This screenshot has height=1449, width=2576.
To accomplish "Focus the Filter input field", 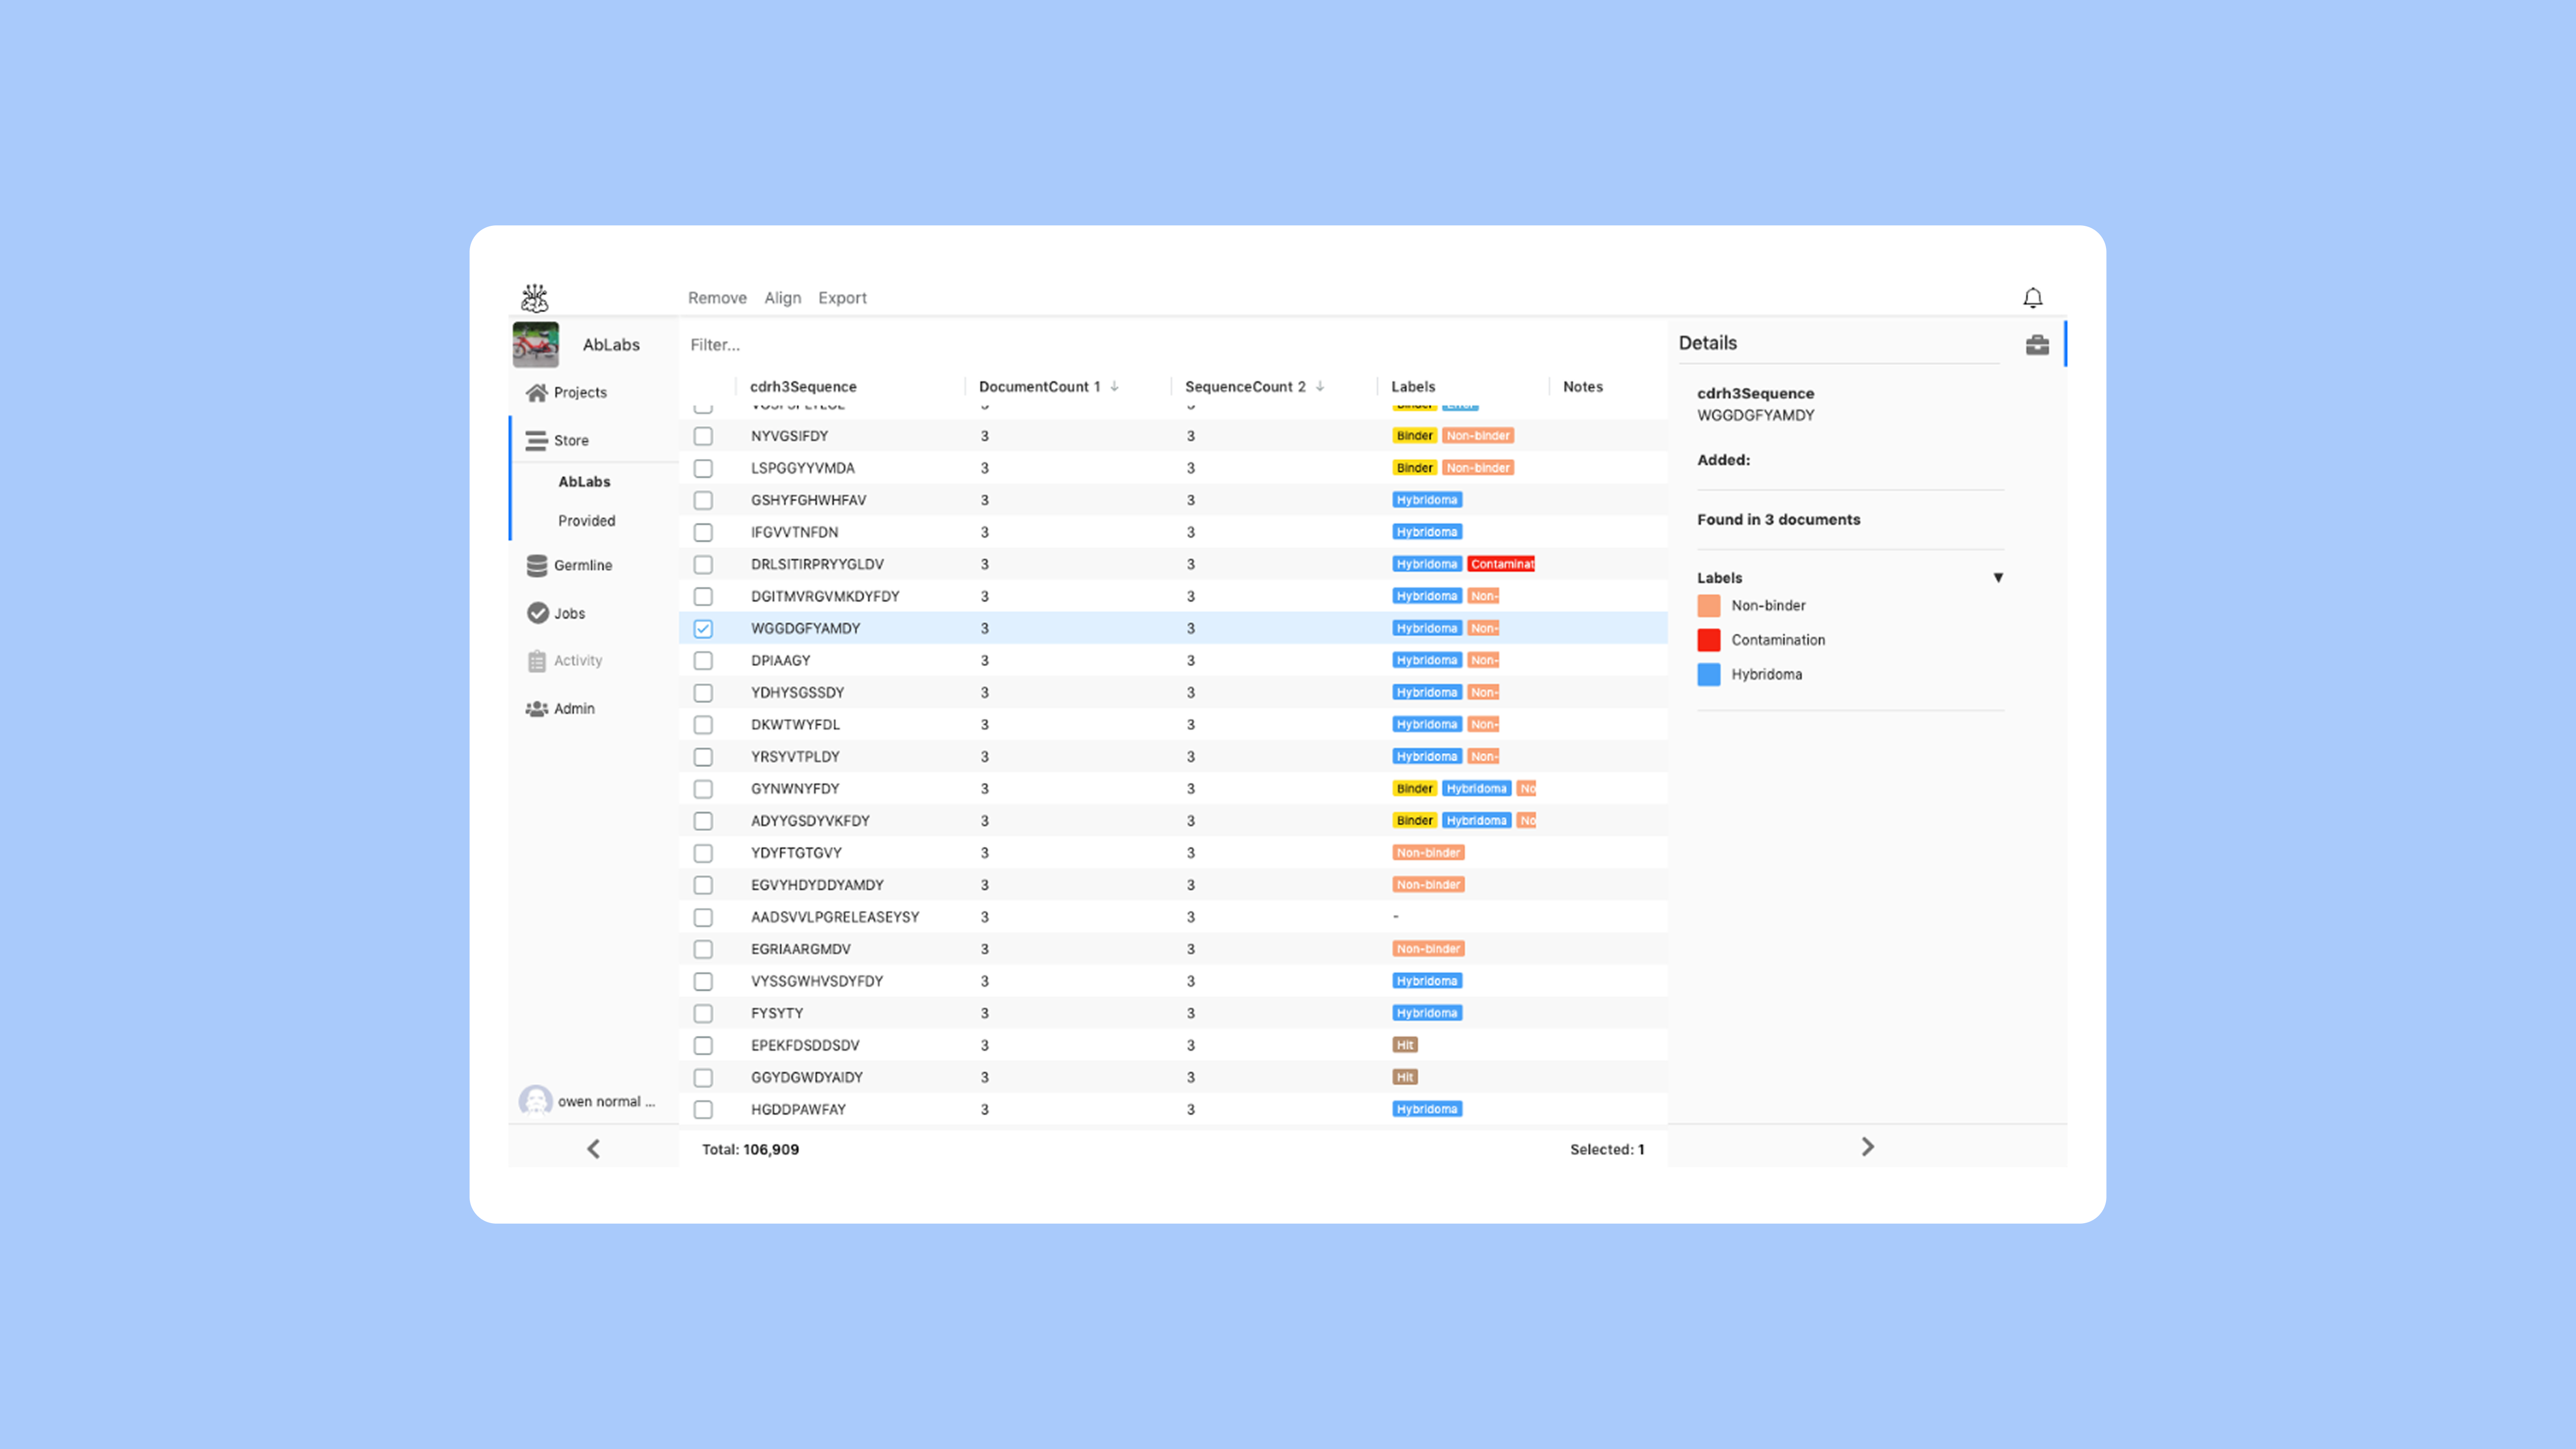I will pyautogui.click(x=1172, y=345).
